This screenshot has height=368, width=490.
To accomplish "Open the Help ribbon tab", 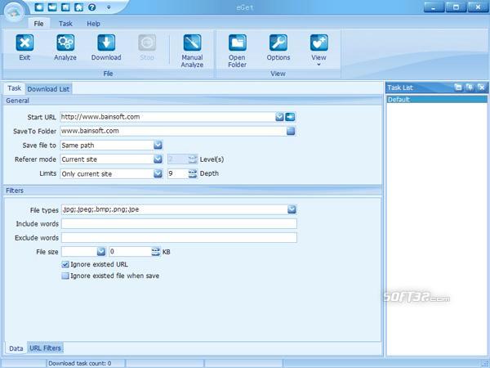I will [x=93, y=24].
